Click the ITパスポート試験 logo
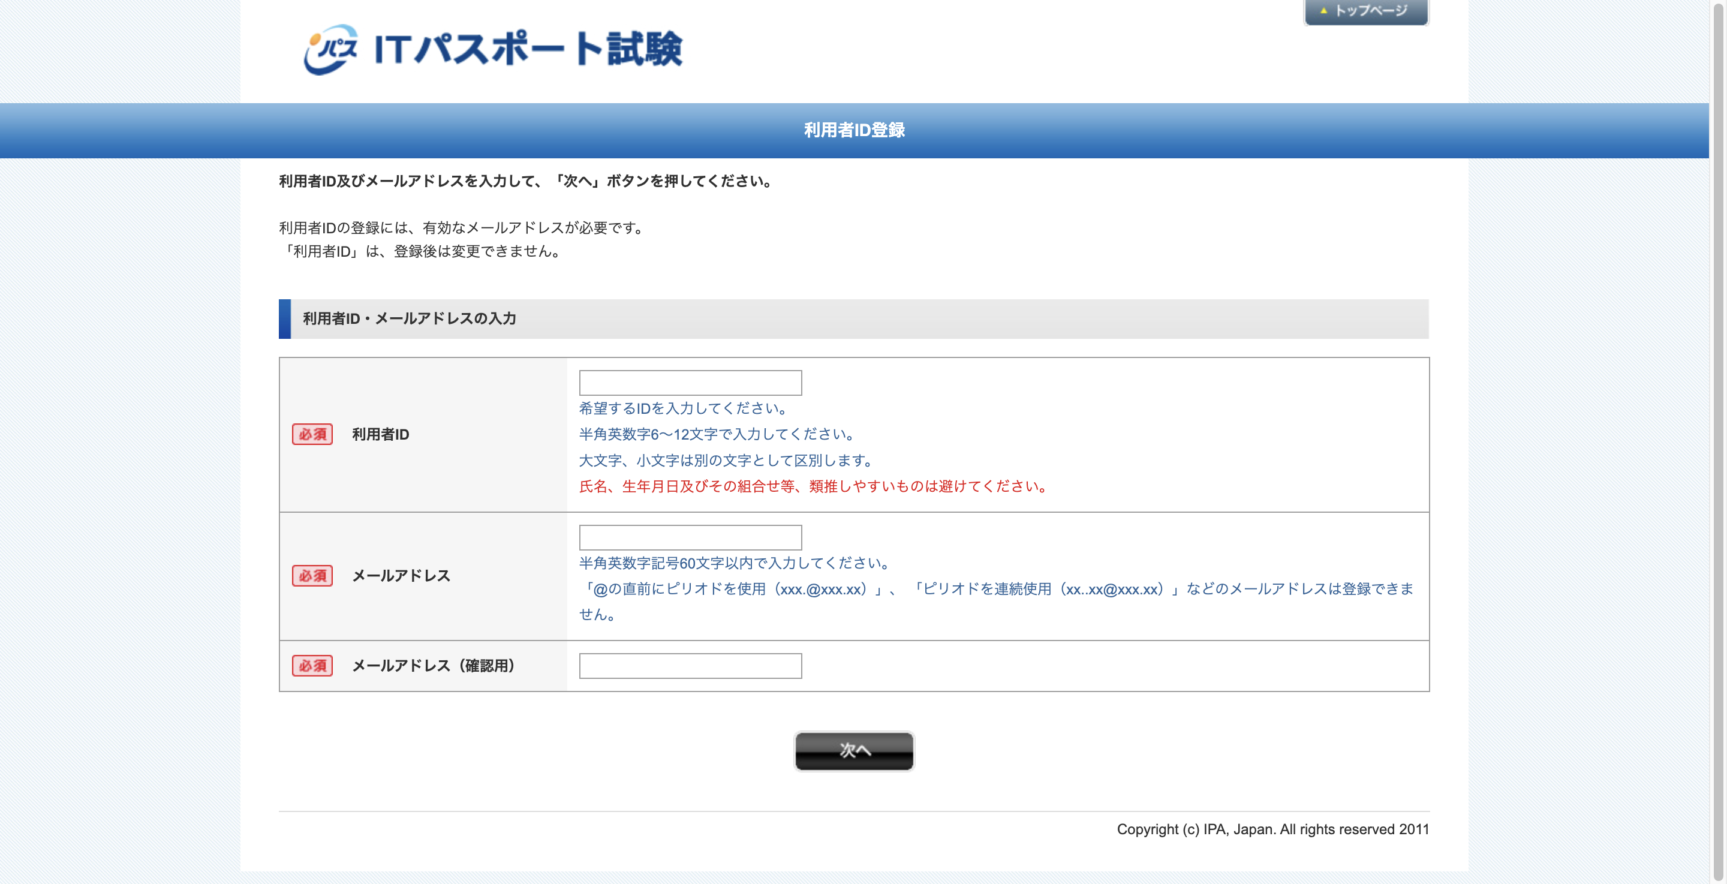Viewport: 1727px width, 884px height. click(493, 49)
